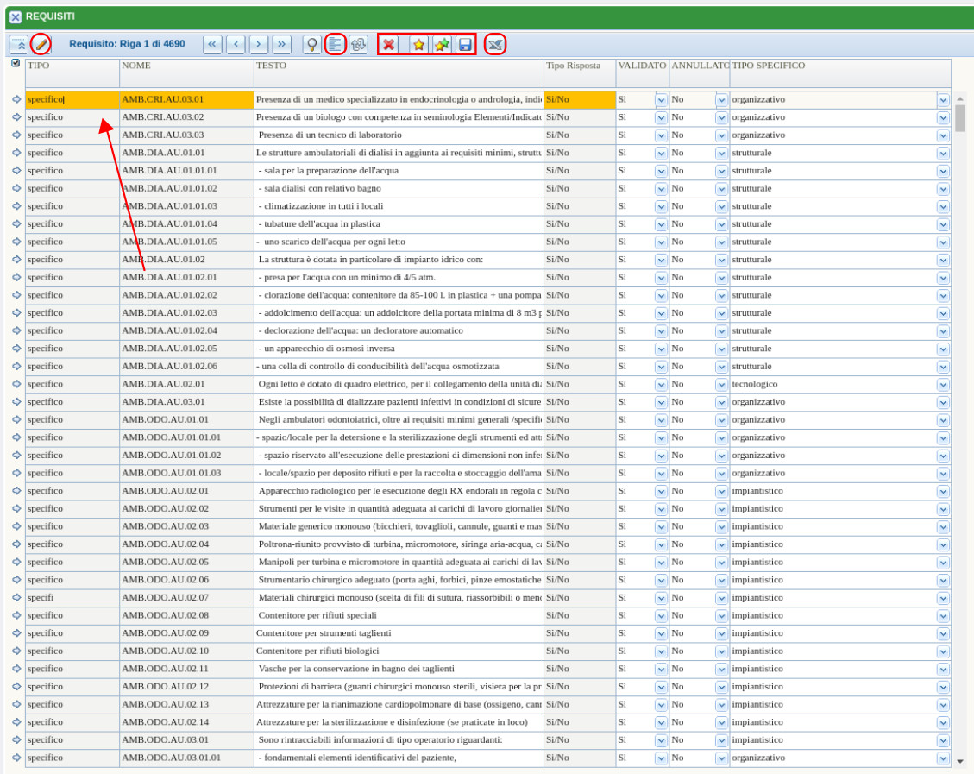The height and width of the screenshot is (774, 974).
Task: Click the refresh arrows icon in toolbar
Action: [358, 44]
